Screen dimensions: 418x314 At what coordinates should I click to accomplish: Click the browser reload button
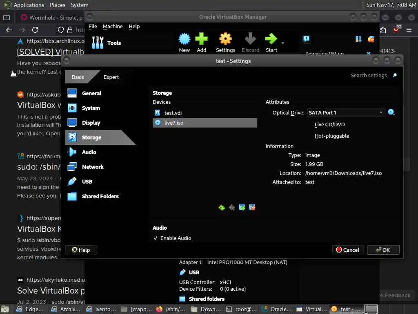[x=35, y=30]
